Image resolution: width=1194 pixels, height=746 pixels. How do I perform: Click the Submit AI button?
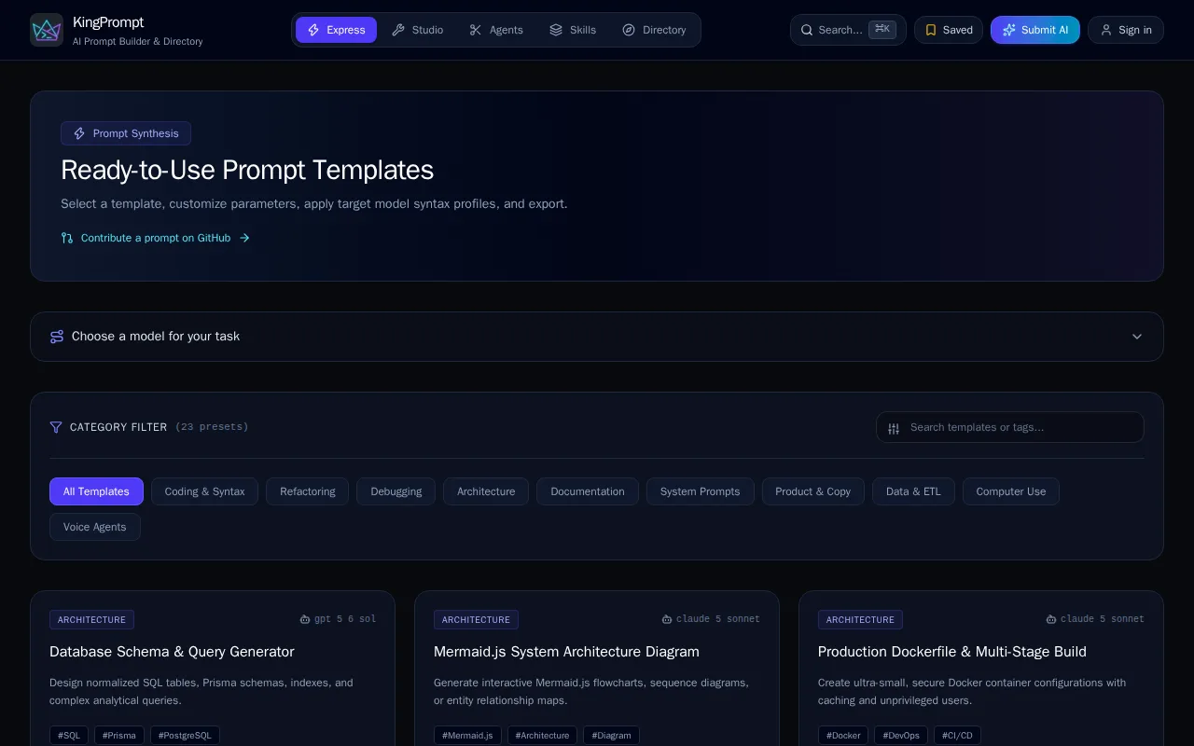(1035, 30)
